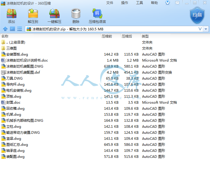
Task: Select file 安装面板.dwg
Action: [17, 54]
